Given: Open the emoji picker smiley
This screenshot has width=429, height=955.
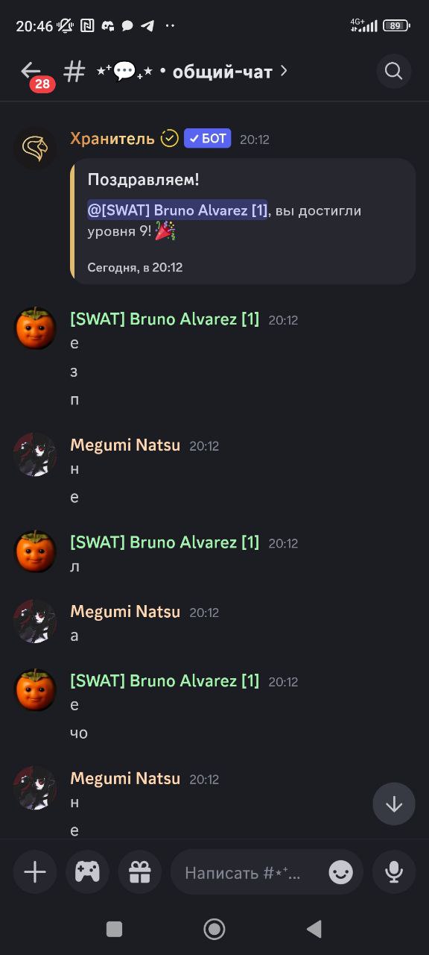Looking at the screenshot, I should point(341,872).
